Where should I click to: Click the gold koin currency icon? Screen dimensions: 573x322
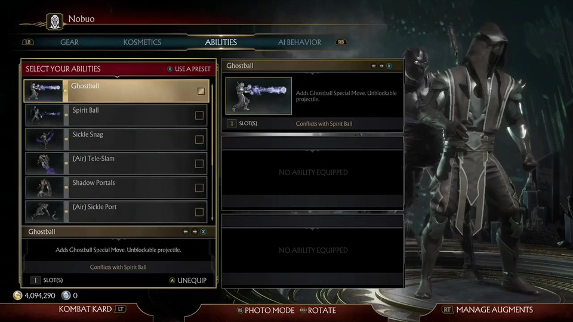pos(17,295)
